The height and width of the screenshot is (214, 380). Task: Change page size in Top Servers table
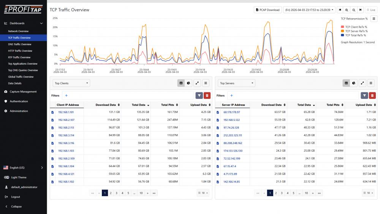coord(368,193)
